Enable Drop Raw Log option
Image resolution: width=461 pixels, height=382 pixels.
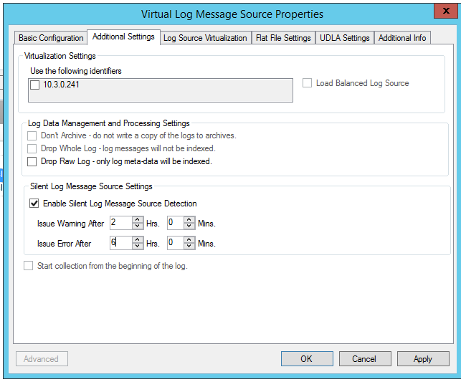click(32, 162)
